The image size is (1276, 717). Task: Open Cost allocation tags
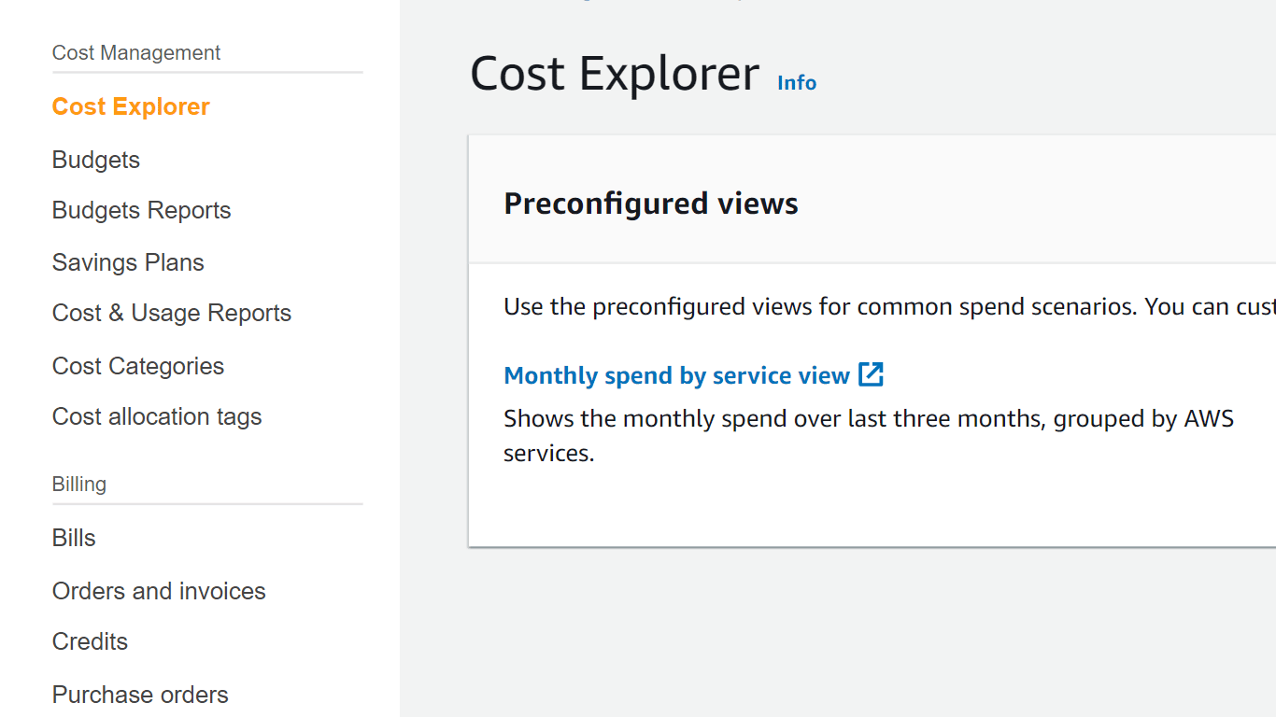click(x=156, y=416)
